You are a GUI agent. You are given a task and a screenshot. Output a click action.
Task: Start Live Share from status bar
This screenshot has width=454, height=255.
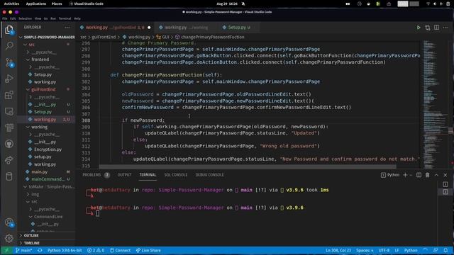[x=148, y=250]
